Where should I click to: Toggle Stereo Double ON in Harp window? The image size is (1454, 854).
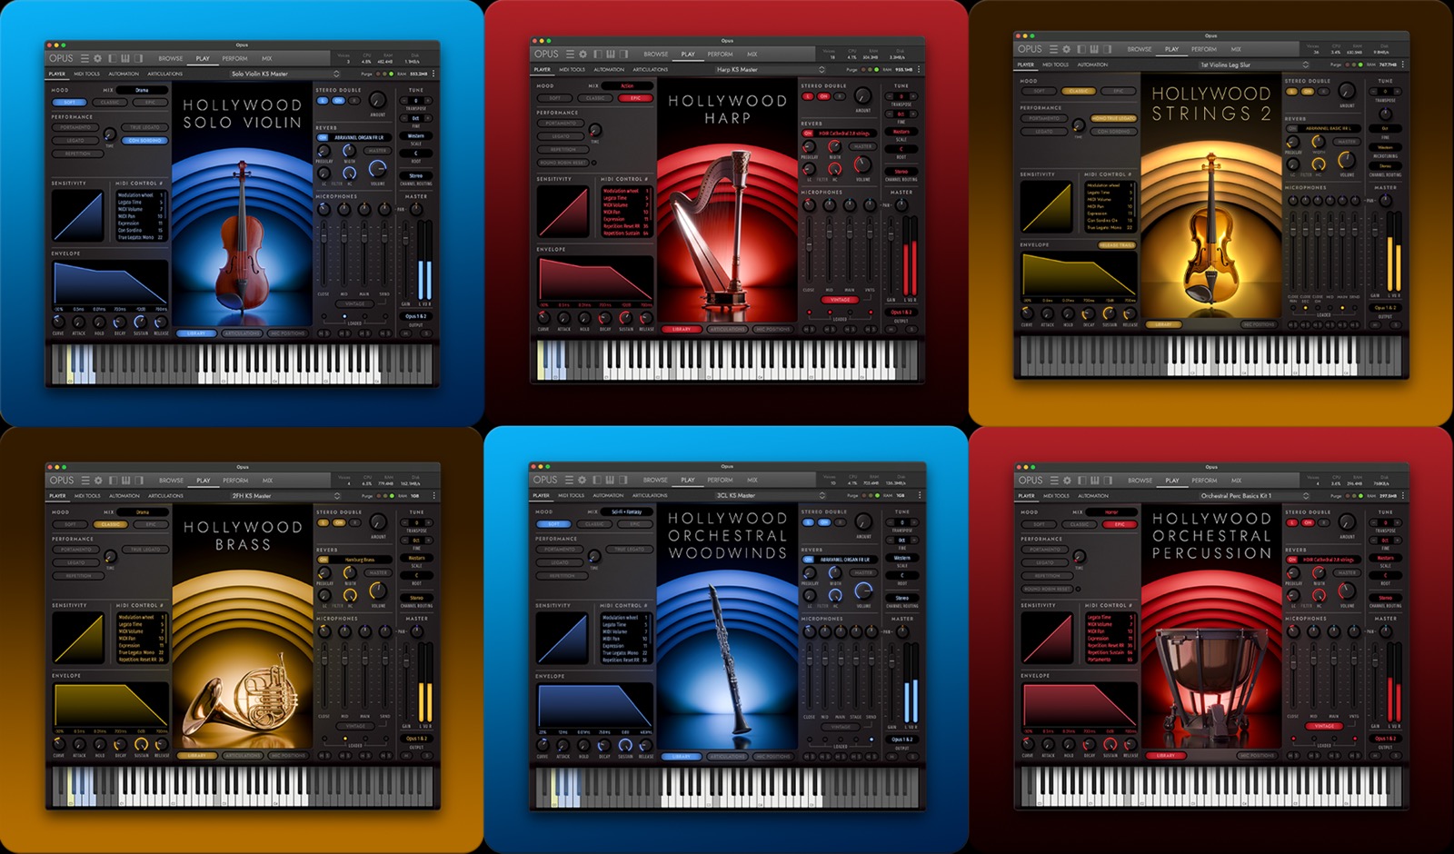tap(823, 95)
